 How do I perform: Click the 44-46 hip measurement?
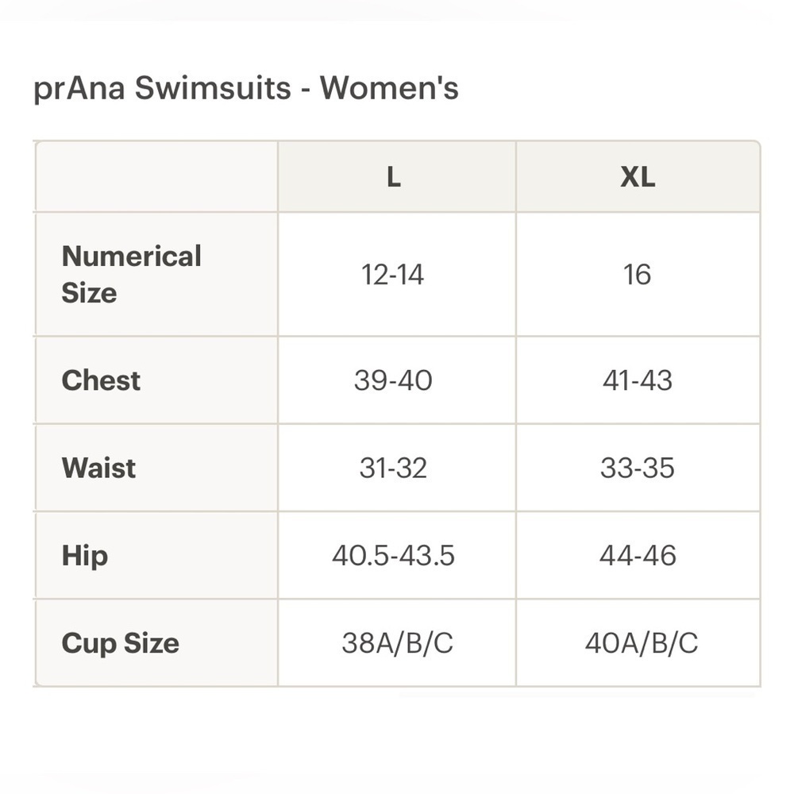[x=638, y=556]
